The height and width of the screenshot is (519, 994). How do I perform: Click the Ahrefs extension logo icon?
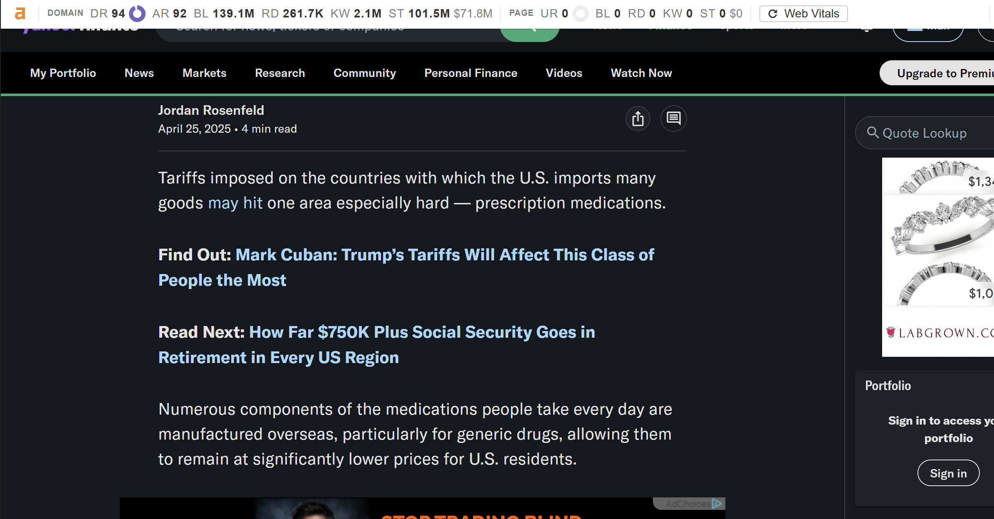click(20, 13)
